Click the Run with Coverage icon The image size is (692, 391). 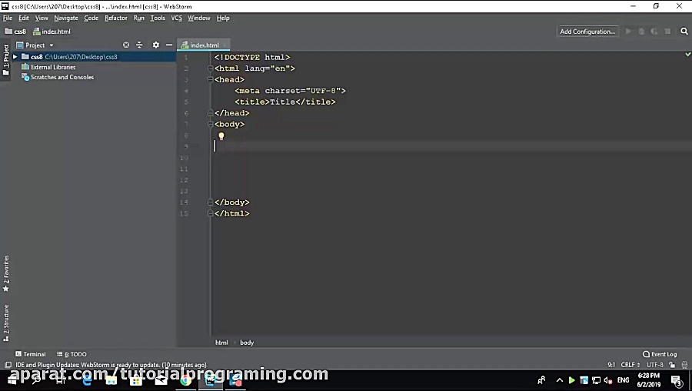(654, 32)
